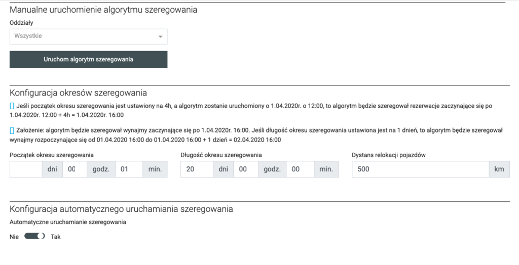
Task: Focus the Dystans relokacji pojazdów field
Action: click(x=420, y=169)
